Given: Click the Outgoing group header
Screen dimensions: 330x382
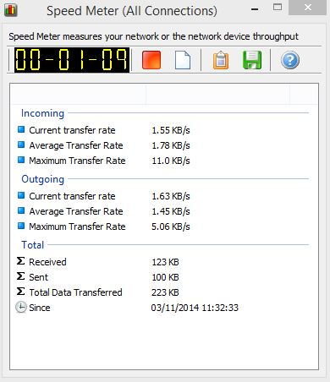Looking at the screenshot, I should point(43,179).
